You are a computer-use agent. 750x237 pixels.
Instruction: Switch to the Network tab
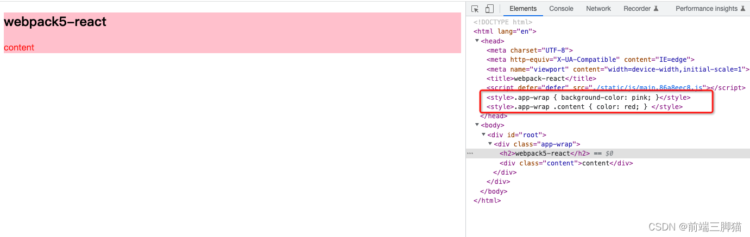click(x=598, y=9)
